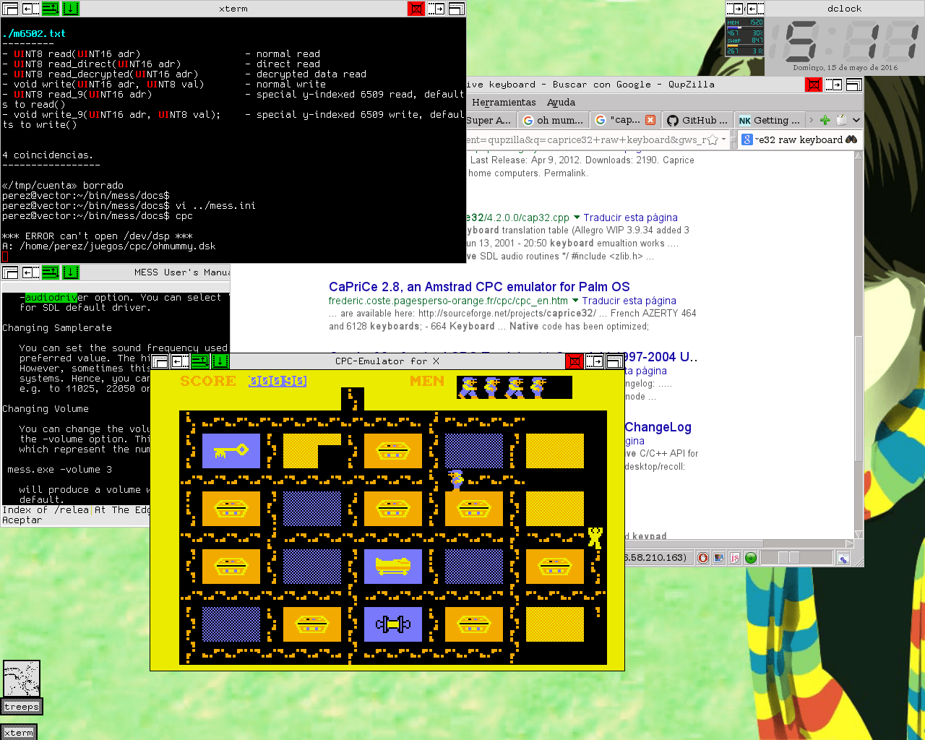
Task: Open the dropdown arrow beside the bookmark star
Action: [x=723, y=139]
